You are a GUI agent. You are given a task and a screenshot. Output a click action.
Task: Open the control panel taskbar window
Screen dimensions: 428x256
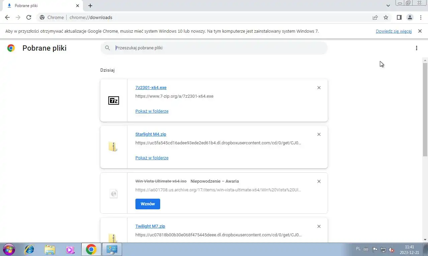tap(112, 249)
